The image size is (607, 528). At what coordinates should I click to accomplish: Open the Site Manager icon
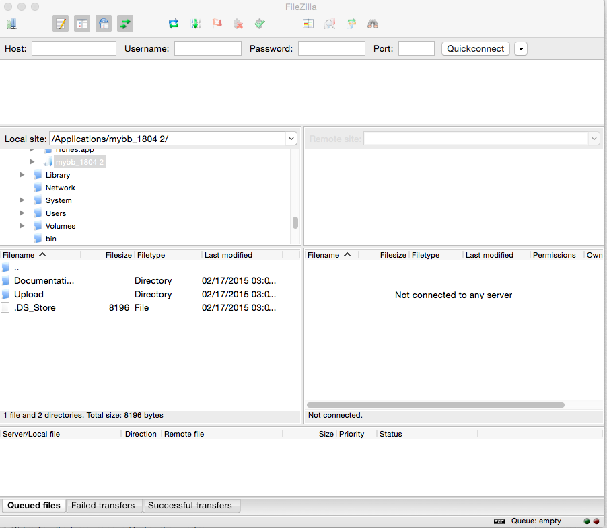coord(11,24)
